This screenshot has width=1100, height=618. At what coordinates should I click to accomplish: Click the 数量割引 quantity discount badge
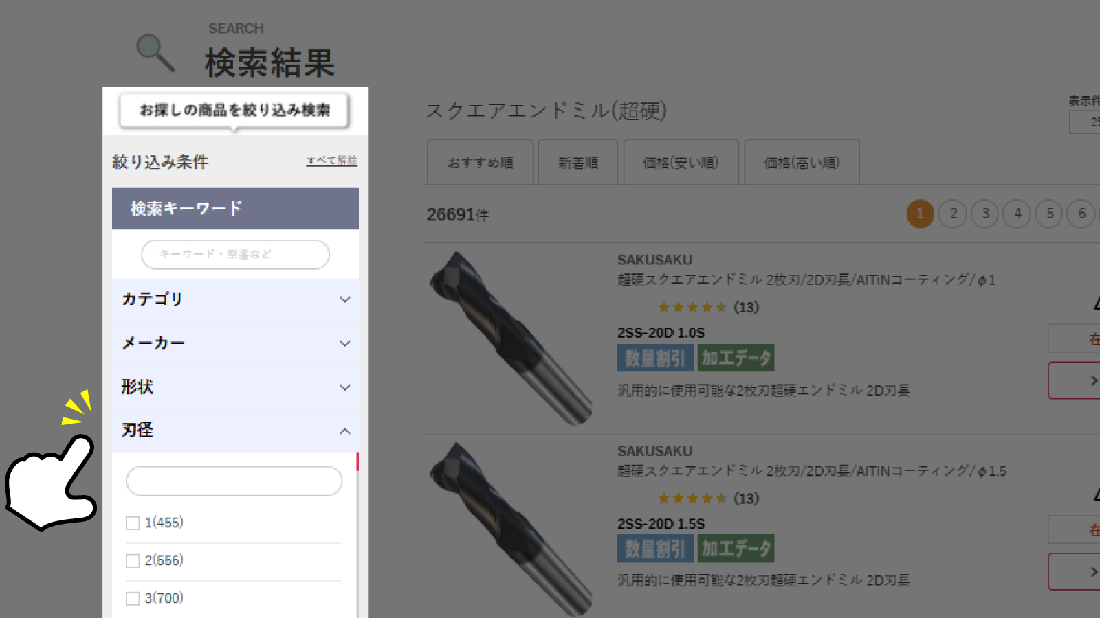pos(655,357)
